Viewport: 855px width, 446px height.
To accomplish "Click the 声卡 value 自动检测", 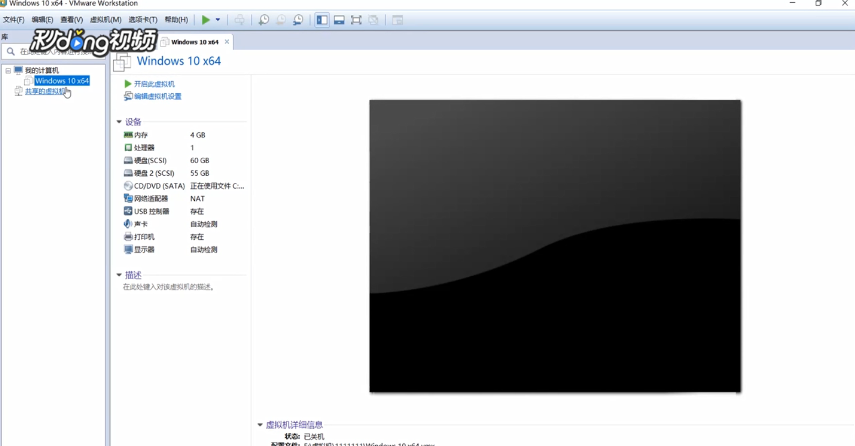I will click(204, 224).
